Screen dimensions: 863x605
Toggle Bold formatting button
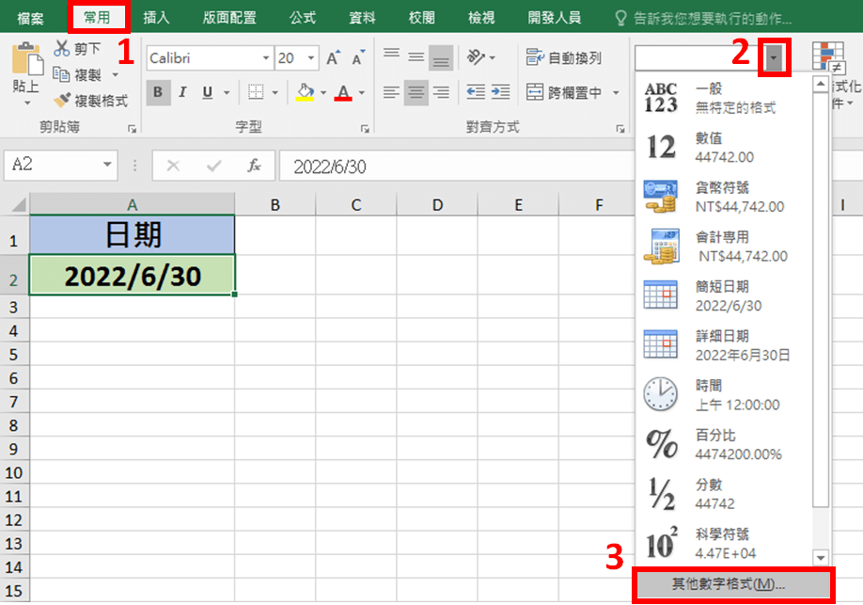click(158, 92)
